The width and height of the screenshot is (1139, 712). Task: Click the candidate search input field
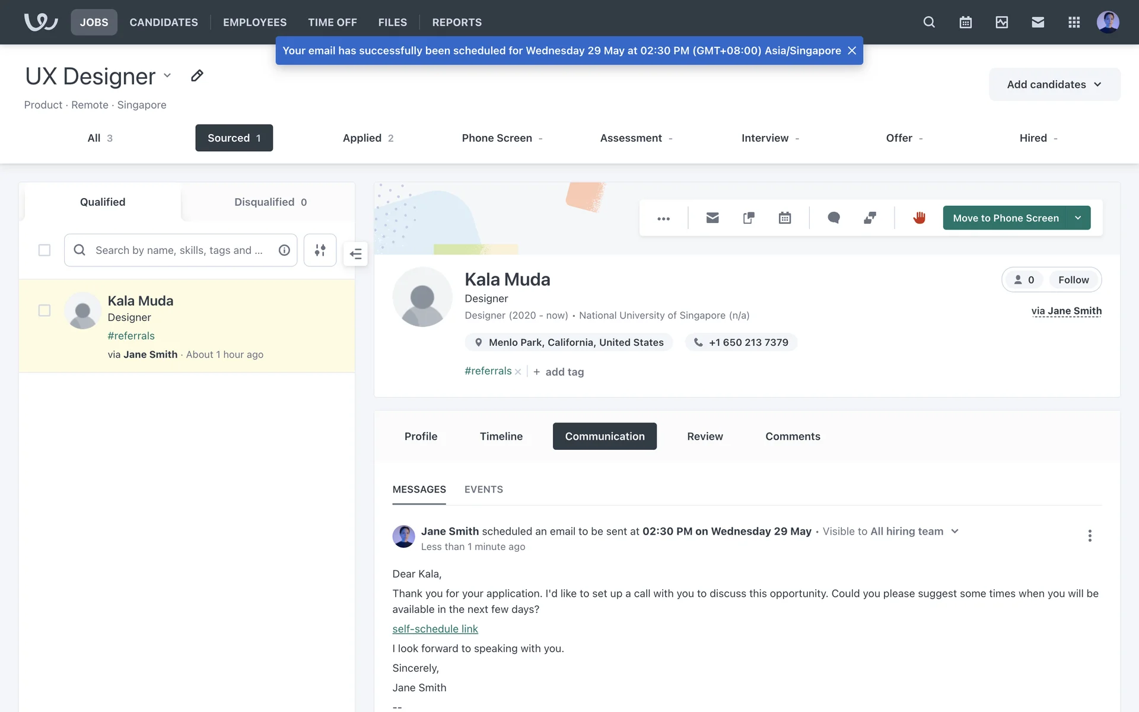click(178, 250)
